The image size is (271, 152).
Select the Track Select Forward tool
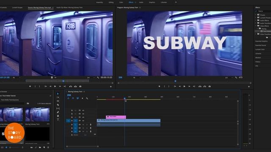click(x=58, y=98)
